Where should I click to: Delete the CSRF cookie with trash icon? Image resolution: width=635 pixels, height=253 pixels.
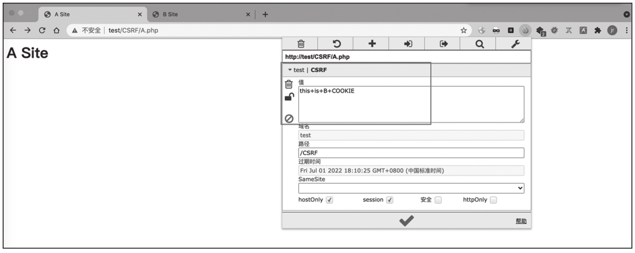[x=289, y=84]
